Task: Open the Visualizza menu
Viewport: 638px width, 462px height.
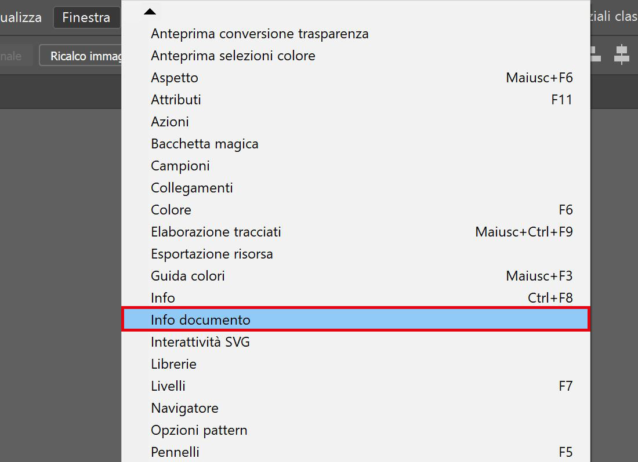Action: [21, 17]
